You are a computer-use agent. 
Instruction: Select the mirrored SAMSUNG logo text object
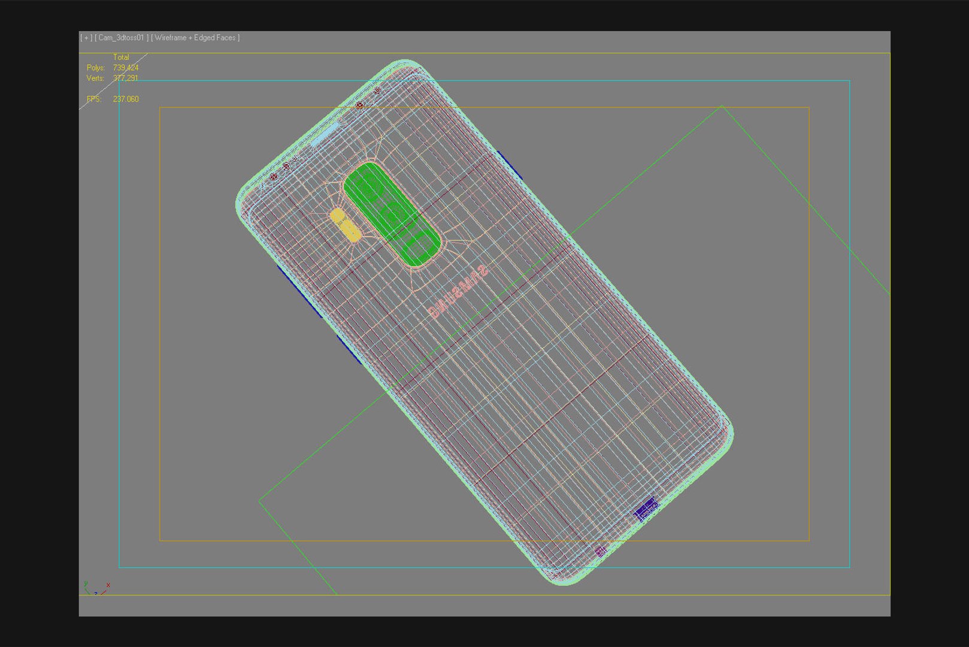(x=458, y=292)
